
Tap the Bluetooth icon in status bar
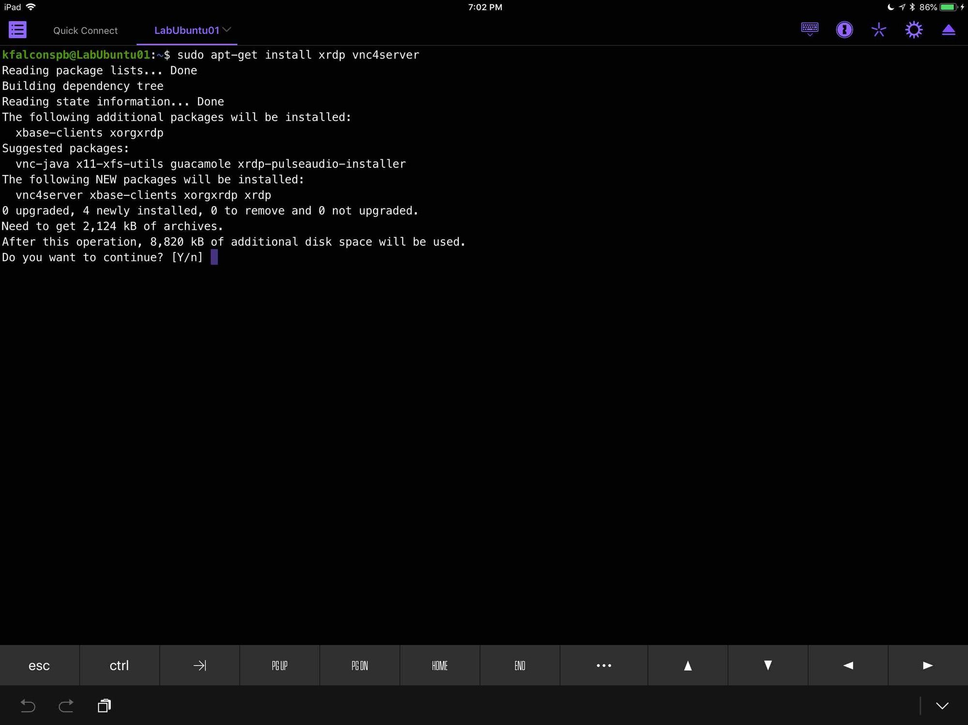click(x=912, y=7)
